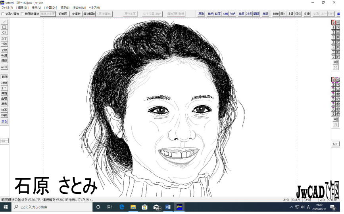Select the 面取 chamfer tool
Screen dimensions: 344x214
coord(4,98)
